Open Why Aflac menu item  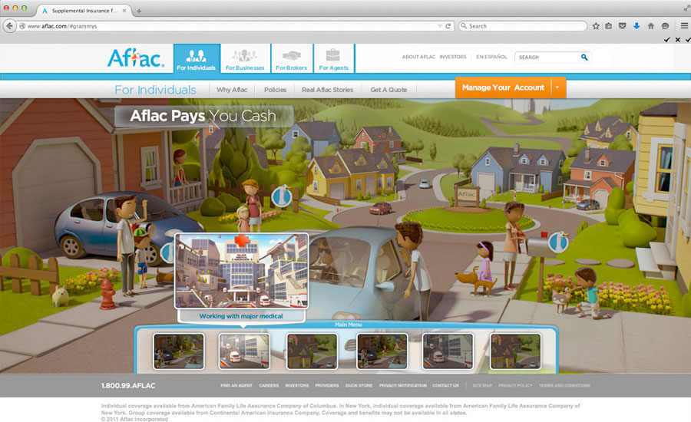tap(232, 90)
